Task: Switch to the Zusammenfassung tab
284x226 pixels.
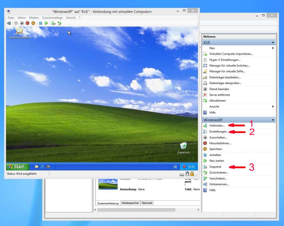Action: (x=108, y=203)
